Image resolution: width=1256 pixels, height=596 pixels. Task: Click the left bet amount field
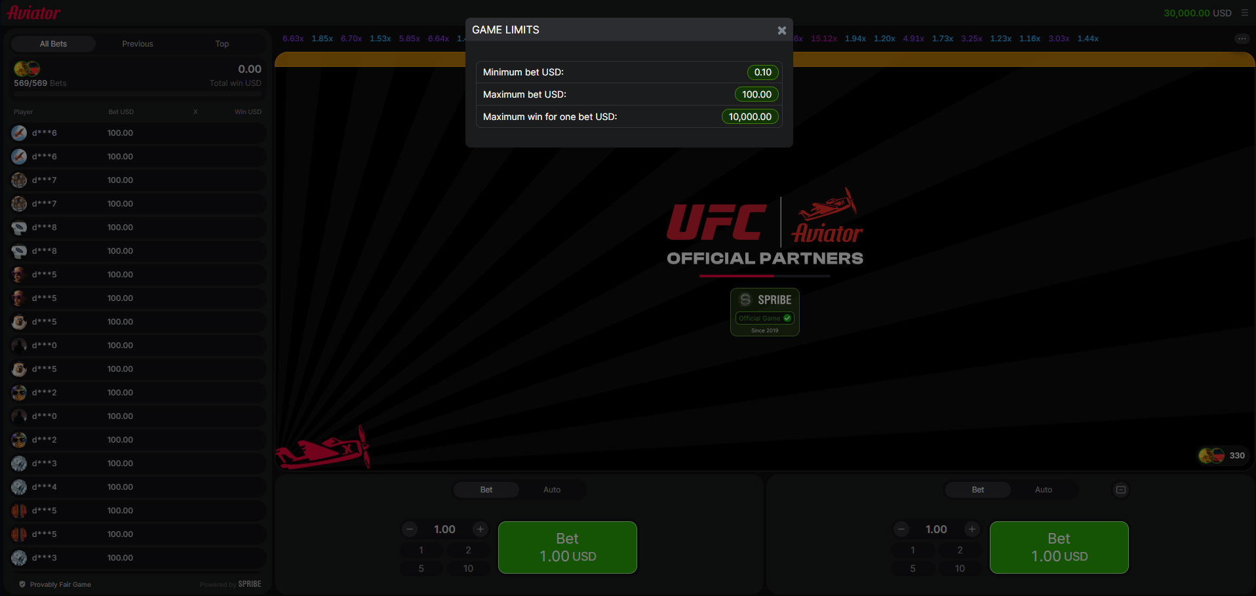444,529
